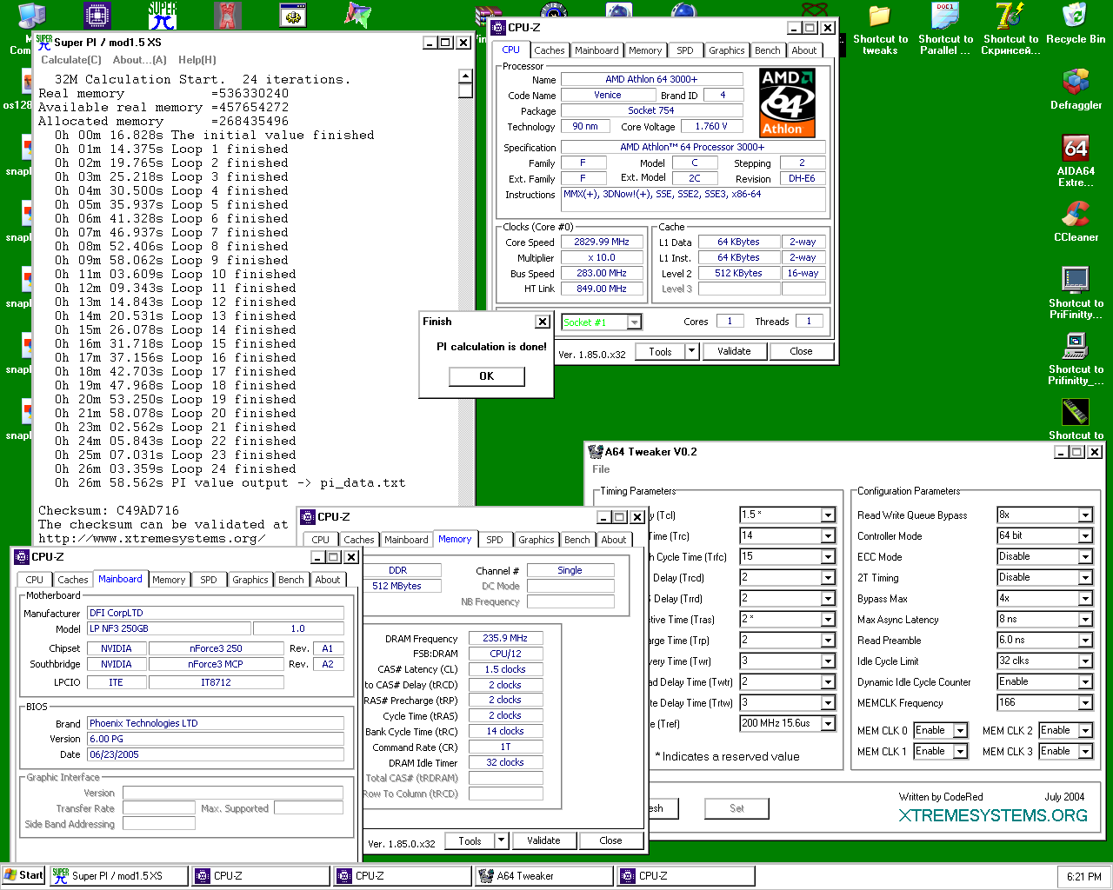Click Super PI scrollbar up arrow
The height and width of the screenshot is (890, 1113).
pyautogui.click(x=466, y=76)
